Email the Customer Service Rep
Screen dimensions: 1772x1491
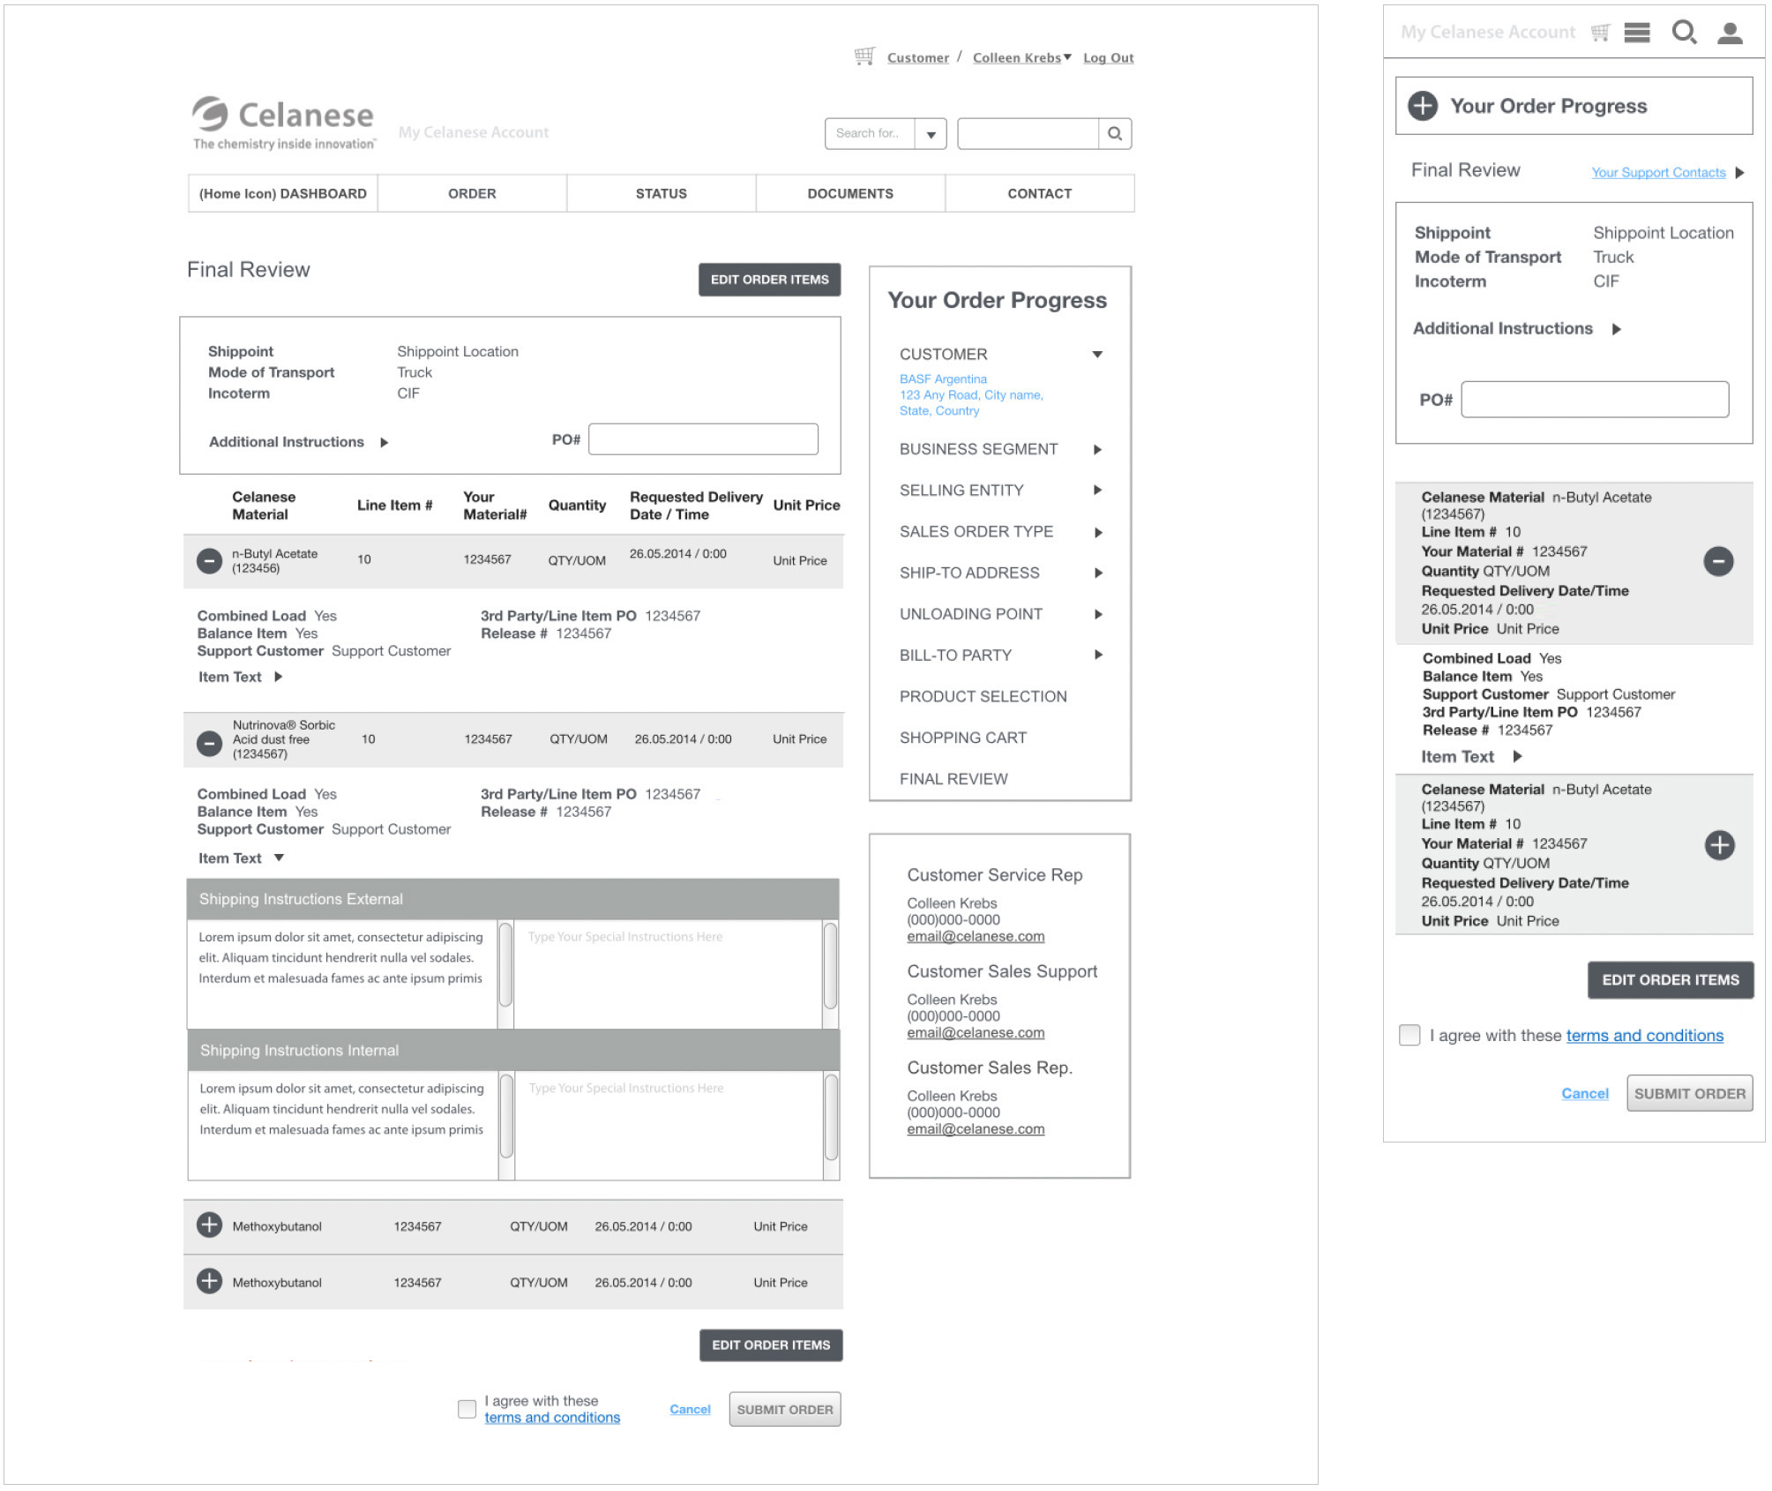(x=976, y=936)
